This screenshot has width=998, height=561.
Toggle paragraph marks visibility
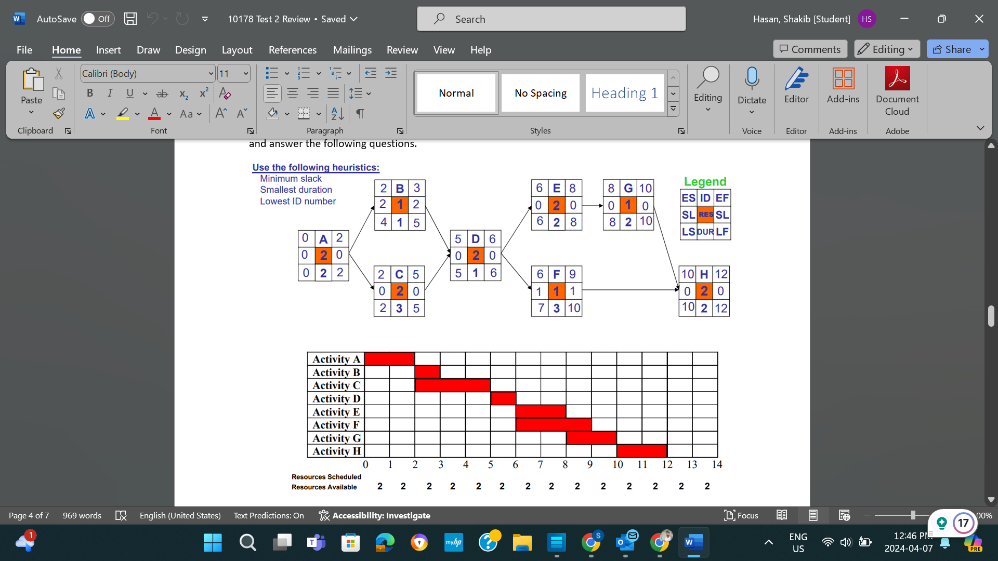360,113
